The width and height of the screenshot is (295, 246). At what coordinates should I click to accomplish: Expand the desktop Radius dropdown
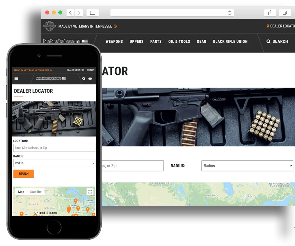coord(247,166)
